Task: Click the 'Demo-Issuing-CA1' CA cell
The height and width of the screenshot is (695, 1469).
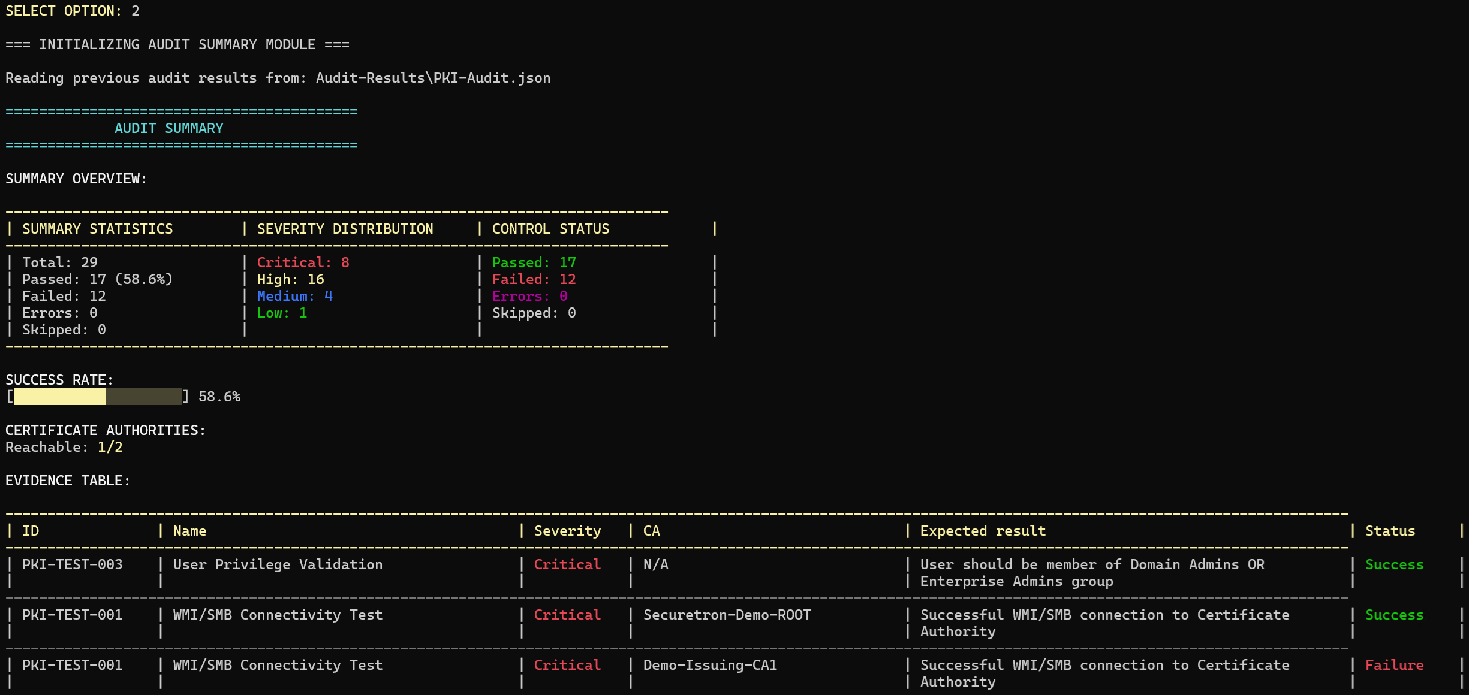Action: tap(711, 665)
